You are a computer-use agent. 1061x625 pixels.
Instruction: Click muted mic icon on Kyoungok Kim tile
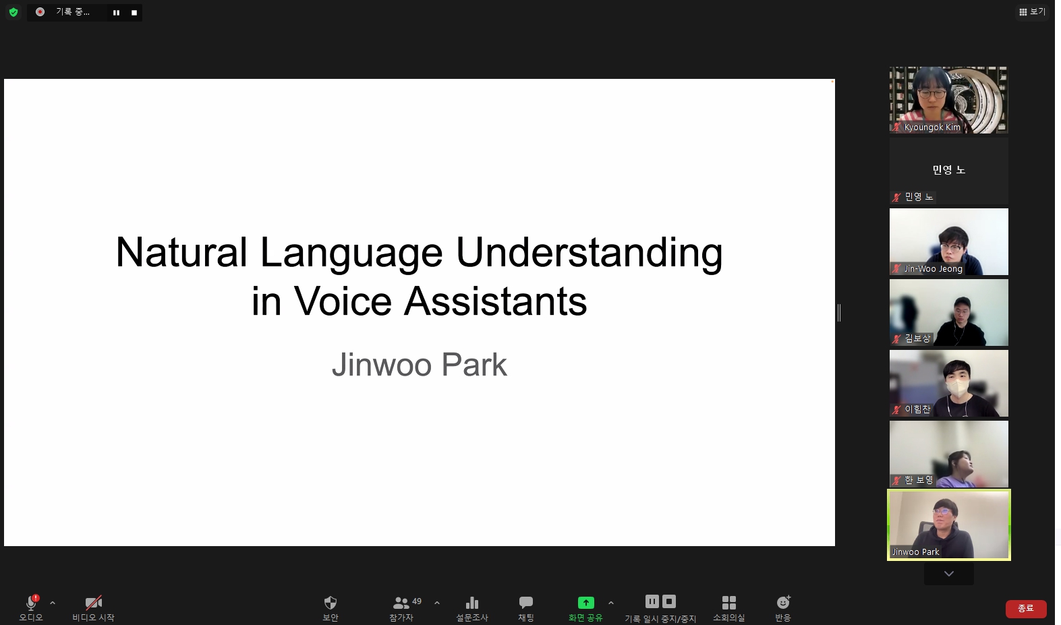click(x=896, y=127)
